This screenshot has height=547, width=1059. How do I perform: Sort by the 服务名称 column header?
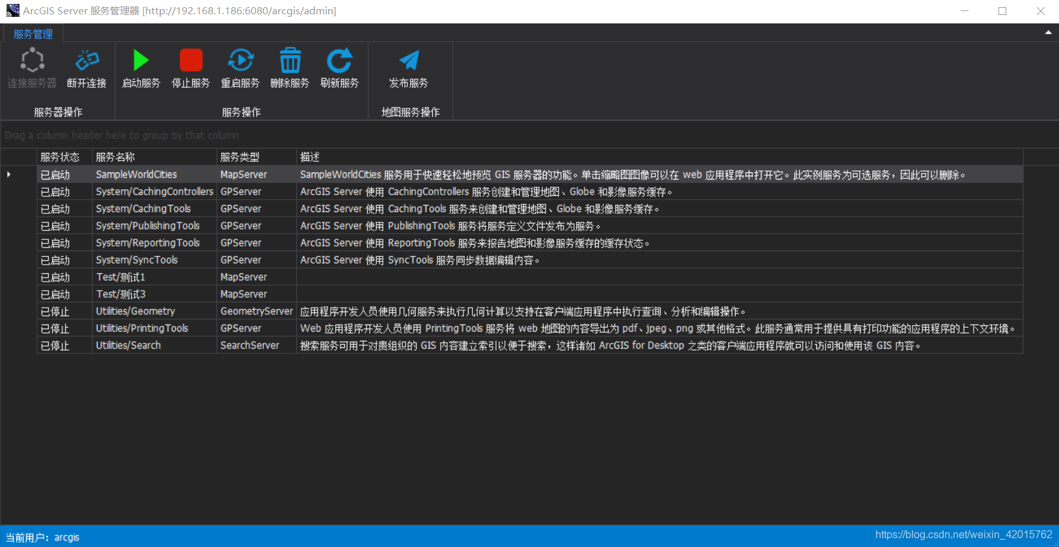coord(154,157)
